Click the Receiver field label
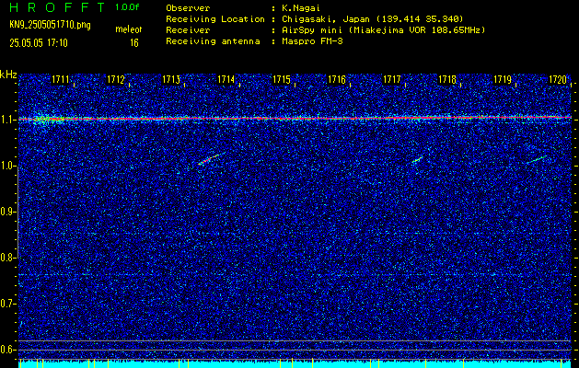The image size is (579, 368). coord(188,30)
